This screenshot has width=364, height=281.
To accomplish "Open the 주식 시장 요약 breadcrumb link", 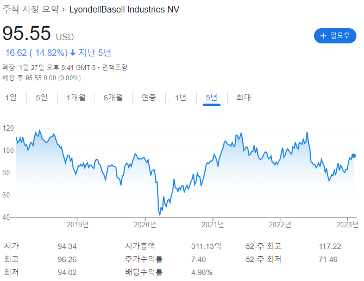I will [30, 10].
